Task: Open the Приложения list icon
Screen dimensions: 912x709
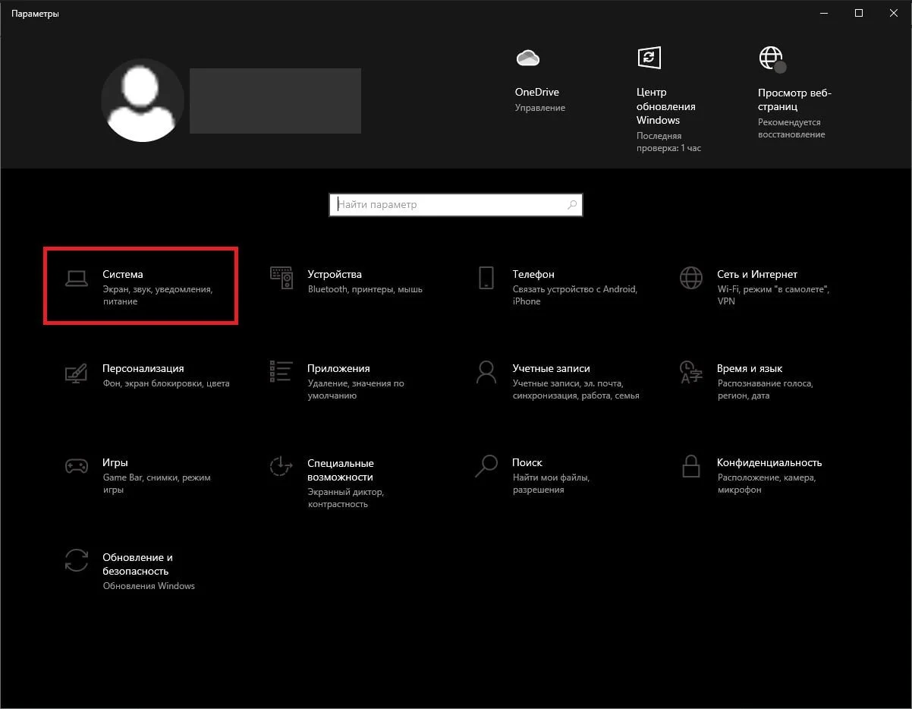Action: (281, 371)
